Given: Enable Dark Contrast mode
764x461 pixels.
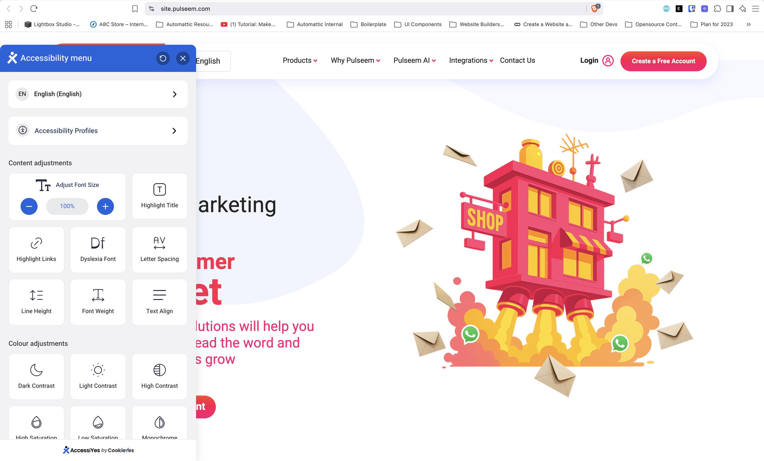Looking at the screenshot, I should pyautogui.click(x=36, y=377).
